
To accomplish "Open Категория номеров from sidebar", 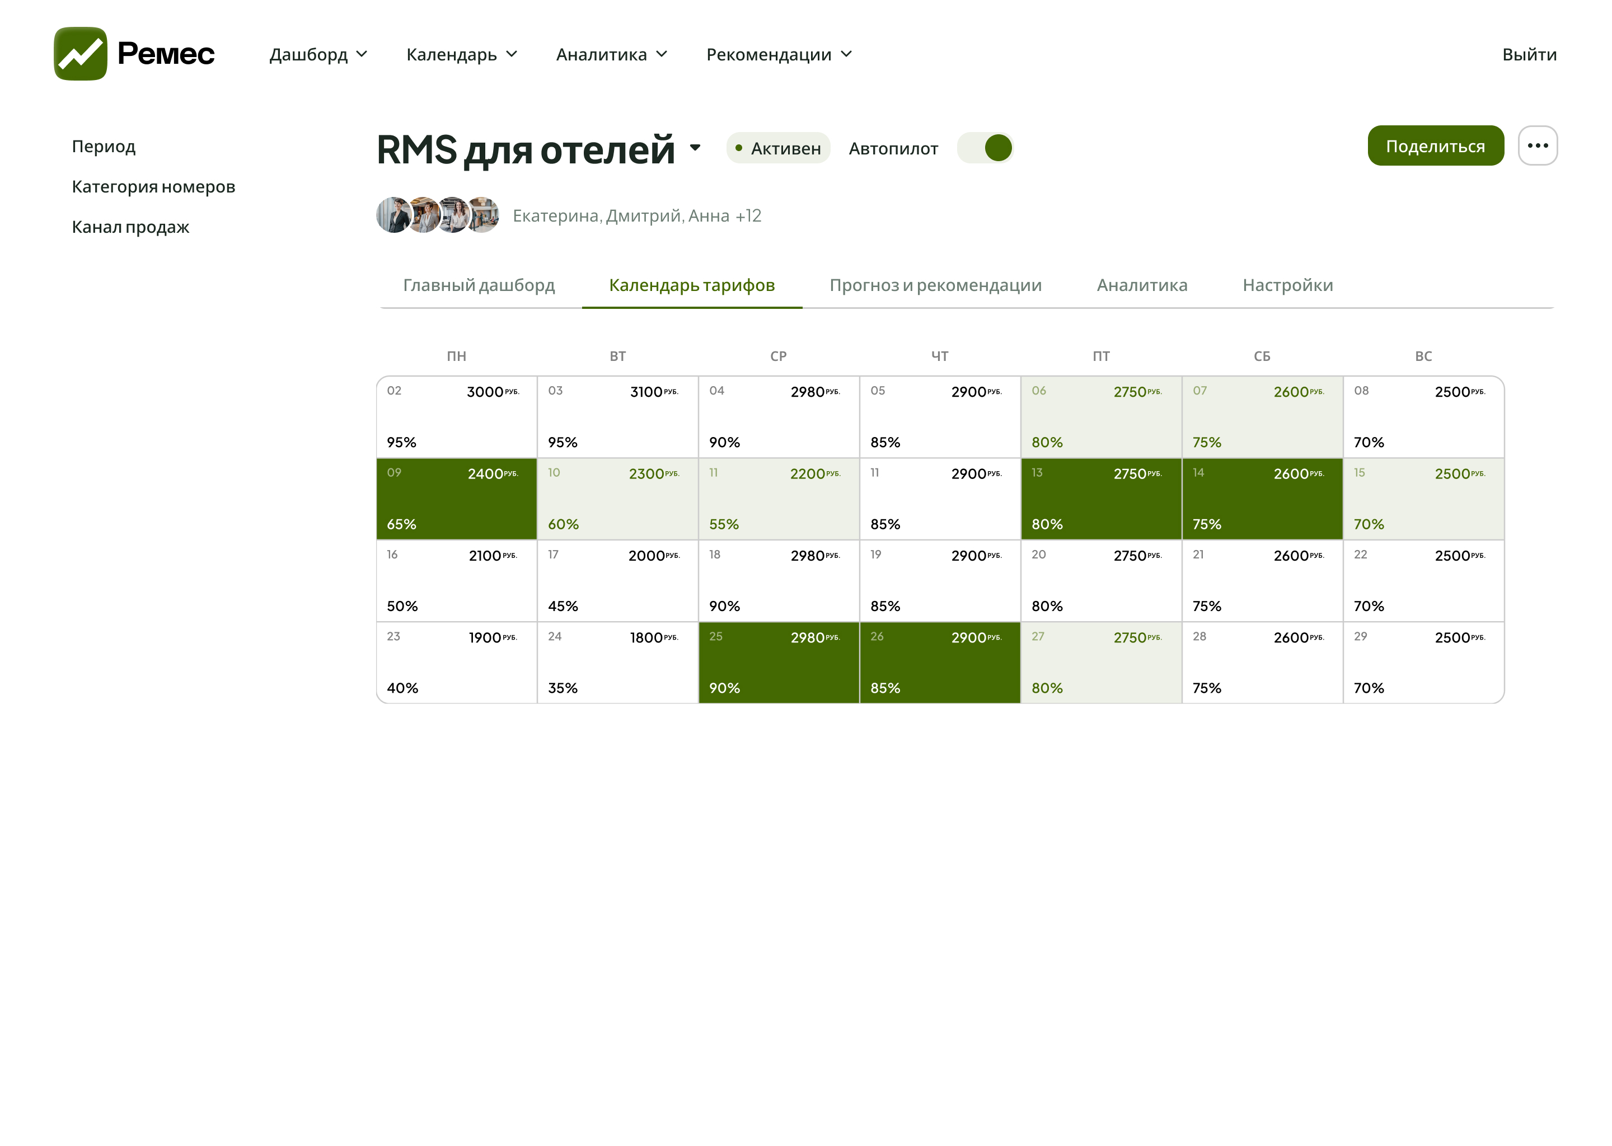I will [x=153, y=186].
